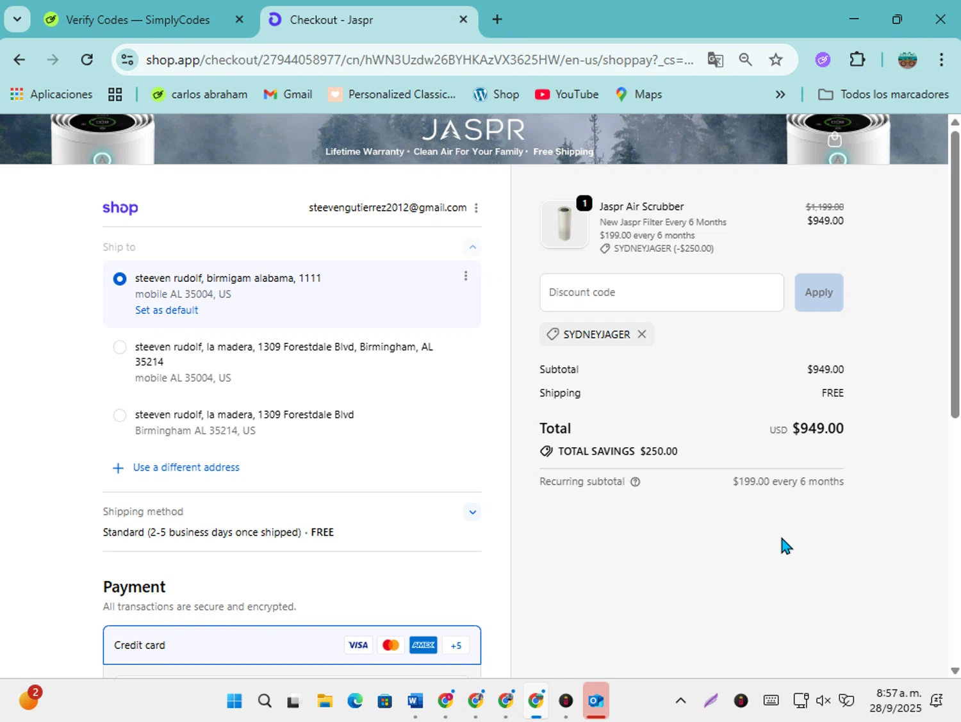Screen dimensions: 961x722
Task: Click the translate page icon
Action: [716, 60]
